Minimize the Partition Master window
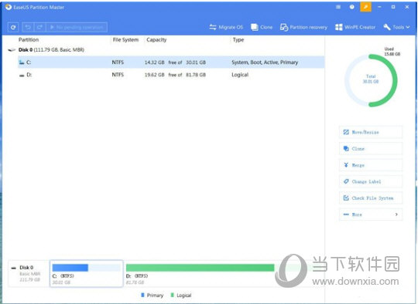The image size is (418, 304). click(x=379, y=7)
